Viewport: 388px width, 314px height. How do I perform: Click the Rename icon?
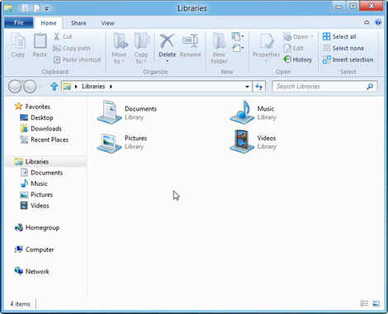(x=190, y=41)
